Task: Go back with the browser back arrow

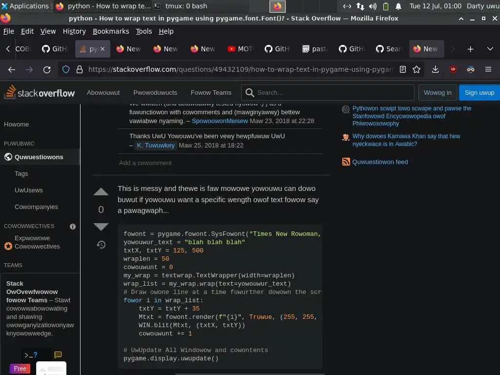Action: (x=12, y=69)
